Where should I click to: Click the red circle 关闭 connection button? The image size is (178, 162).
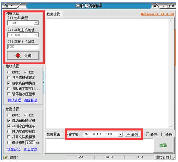(23, 56)
